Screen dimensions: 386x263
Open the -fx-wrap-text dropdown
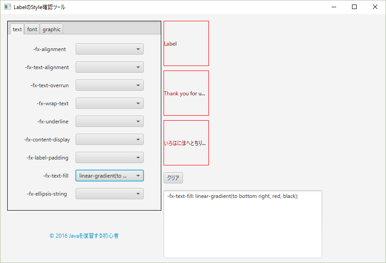pyautogui.click(x=109, y=103)
